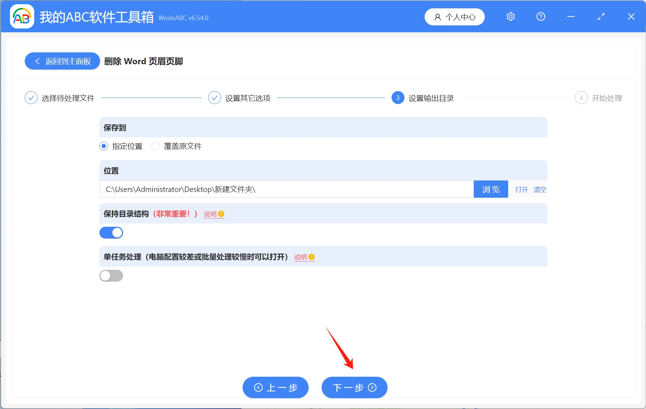The width and height of the screenshot is (646, 409).
Task: Disable the 保持目录结构 switch
Action: [111, 232]
